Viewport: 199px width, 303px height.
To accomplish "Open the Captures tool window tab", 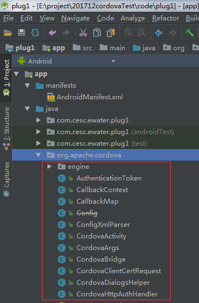I will point(7,179).
